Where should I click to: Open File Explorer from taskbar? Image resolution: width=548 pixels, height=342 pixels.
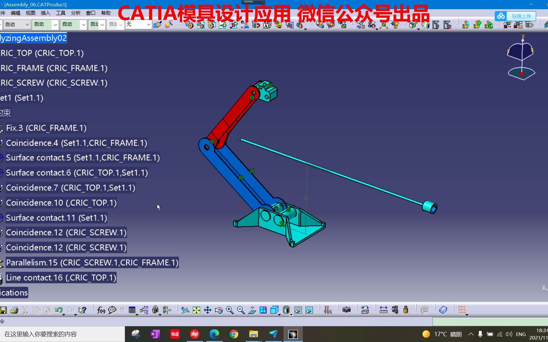click(254, 334)
